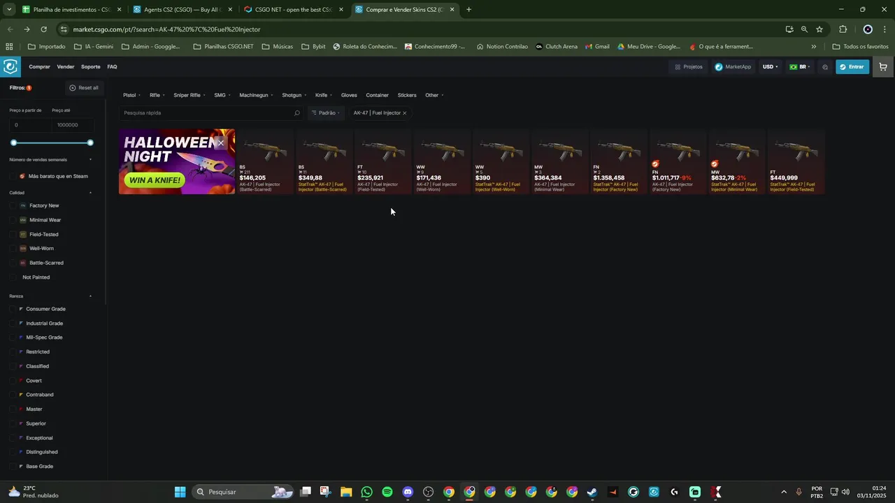Open the Planilhas CSGO.NET bookmark folder

pos(223,47)
